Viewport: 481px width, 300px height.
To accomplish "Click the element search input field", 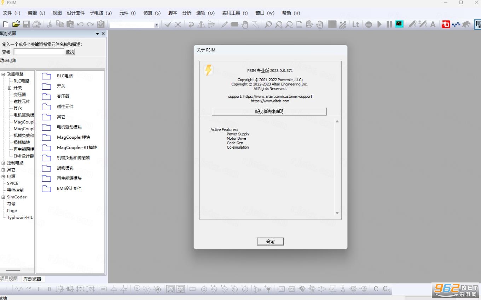I will 39,52.
